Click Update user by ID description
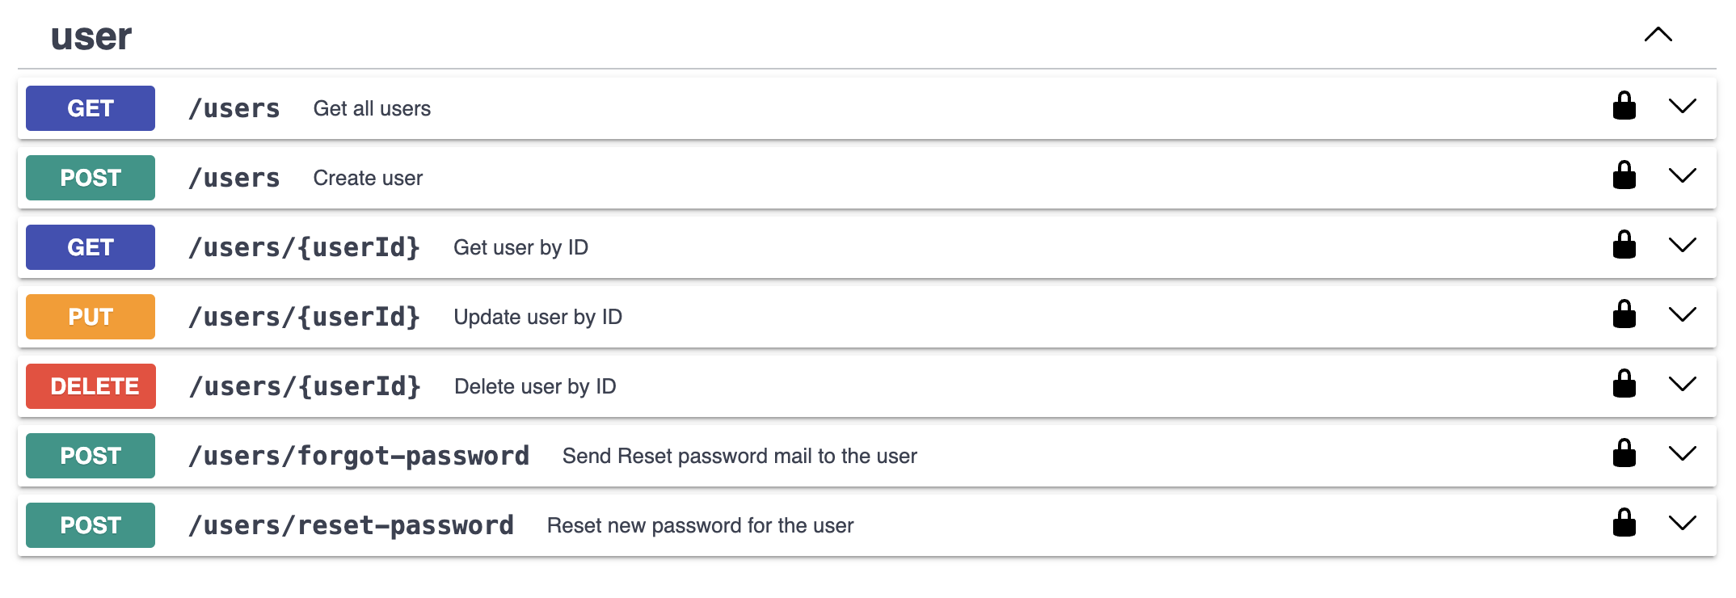1736x598 pixels. coord(538,317)
